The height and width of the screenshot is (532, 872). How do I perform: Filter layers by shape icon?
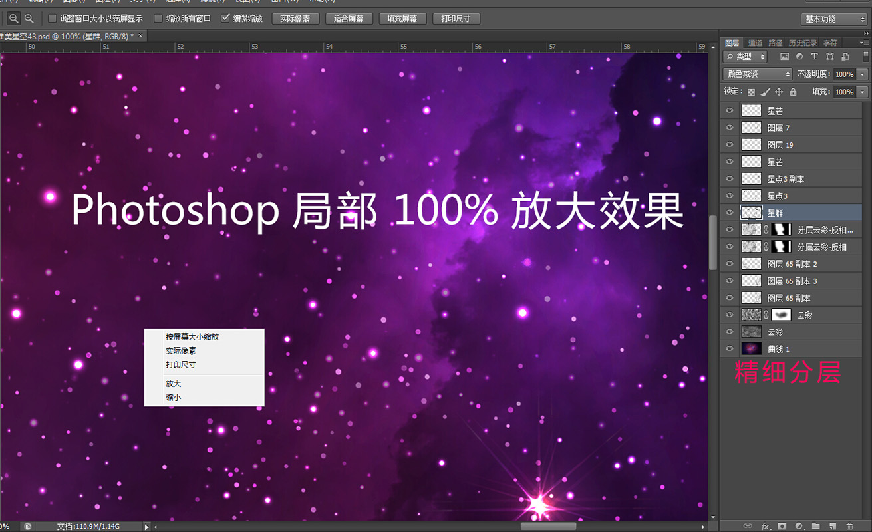[x=829, y=57]
